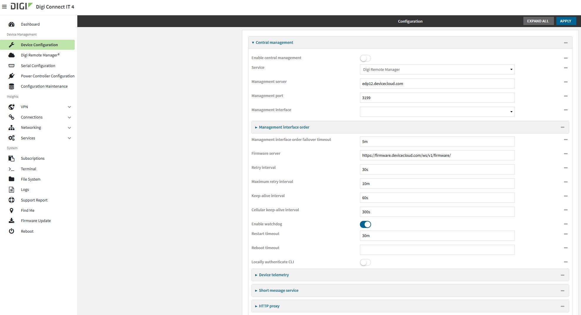
Task: Click the Services gears icon
Action: [11, 138]
